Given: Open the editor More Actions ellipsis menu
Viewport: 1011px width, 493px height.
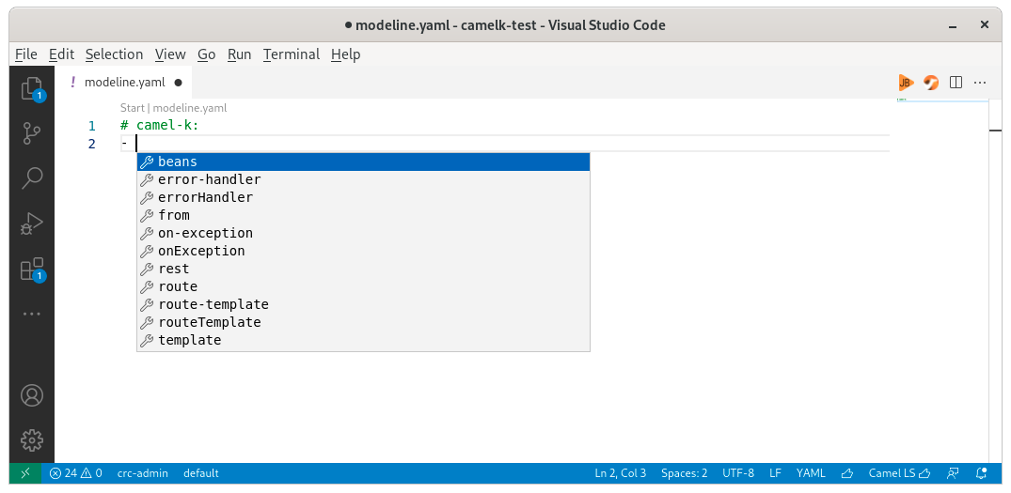Looking at the screenshot, I should (x=981, y=82).
